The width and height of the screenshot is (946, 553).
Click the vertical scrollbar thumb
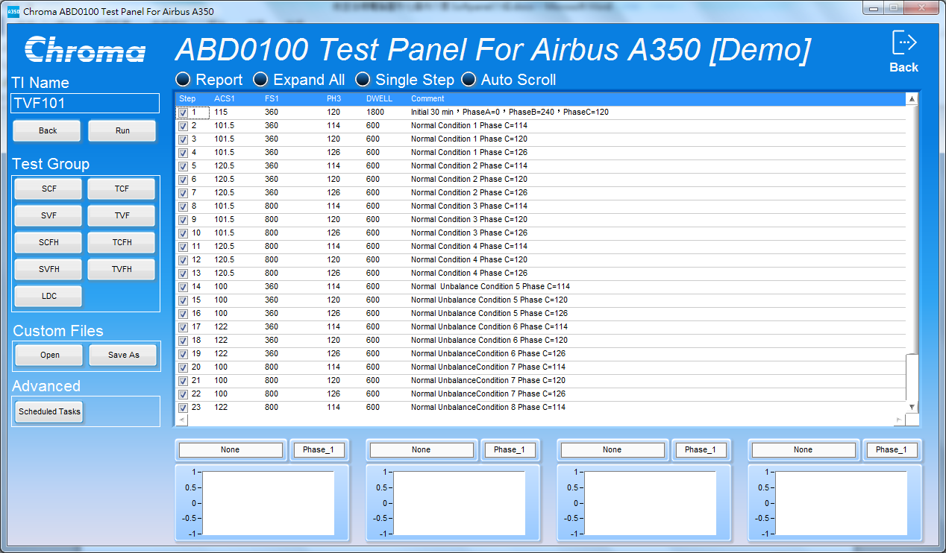point(912,377)
